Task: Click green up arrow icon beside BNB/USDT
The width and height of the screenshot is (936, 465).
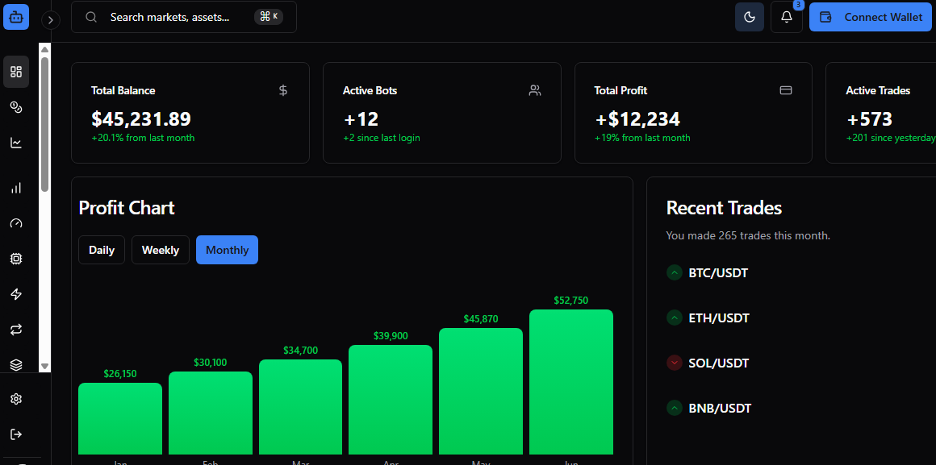Action: [x=674, y=409]
